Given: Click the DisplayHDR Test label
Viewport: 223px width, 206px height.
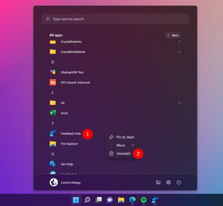Looking at the screenshot, I should pos(72,72).
